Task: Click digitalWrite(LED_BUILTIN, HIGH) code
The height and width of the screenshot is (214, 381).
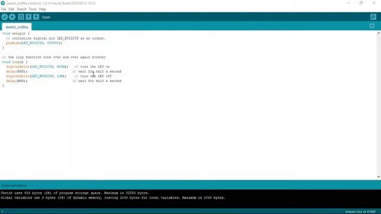Action: coord(37,67)
